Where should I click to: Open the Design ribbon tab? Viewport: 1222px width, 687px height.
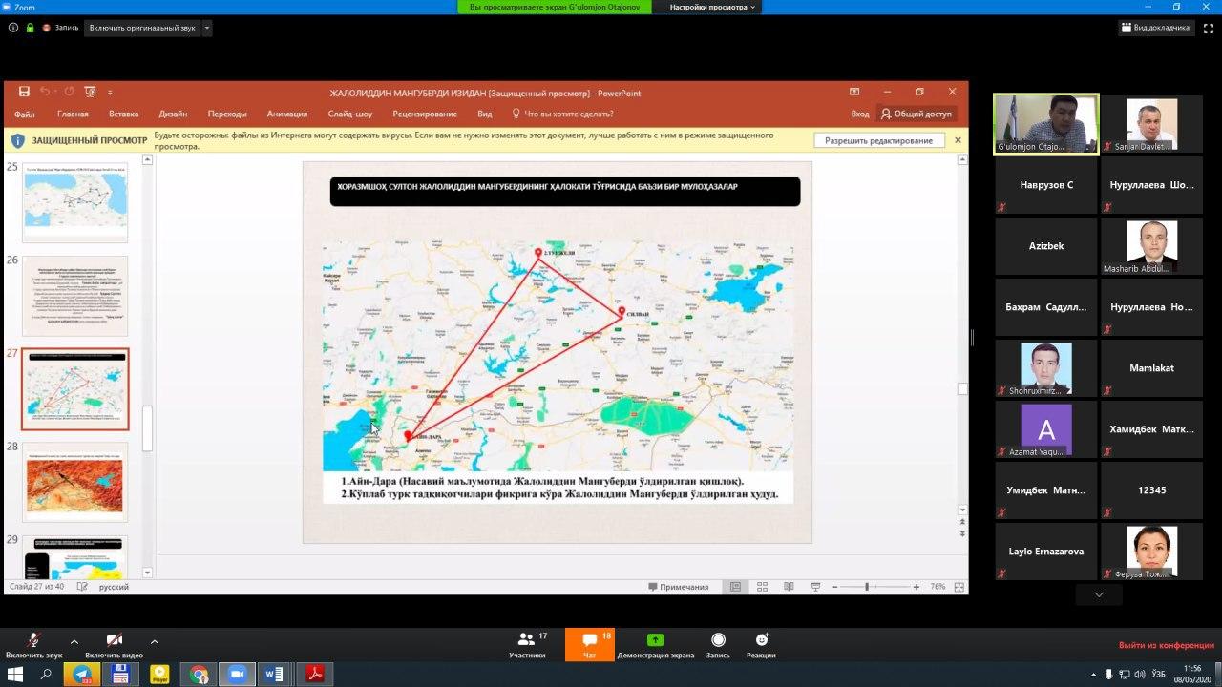(x=173, y=114)
